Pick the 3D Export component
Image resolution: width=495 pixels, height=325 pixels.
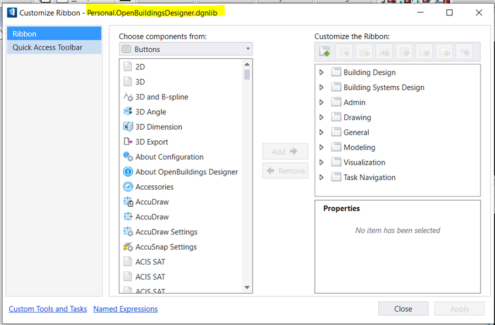click(146, 142)
